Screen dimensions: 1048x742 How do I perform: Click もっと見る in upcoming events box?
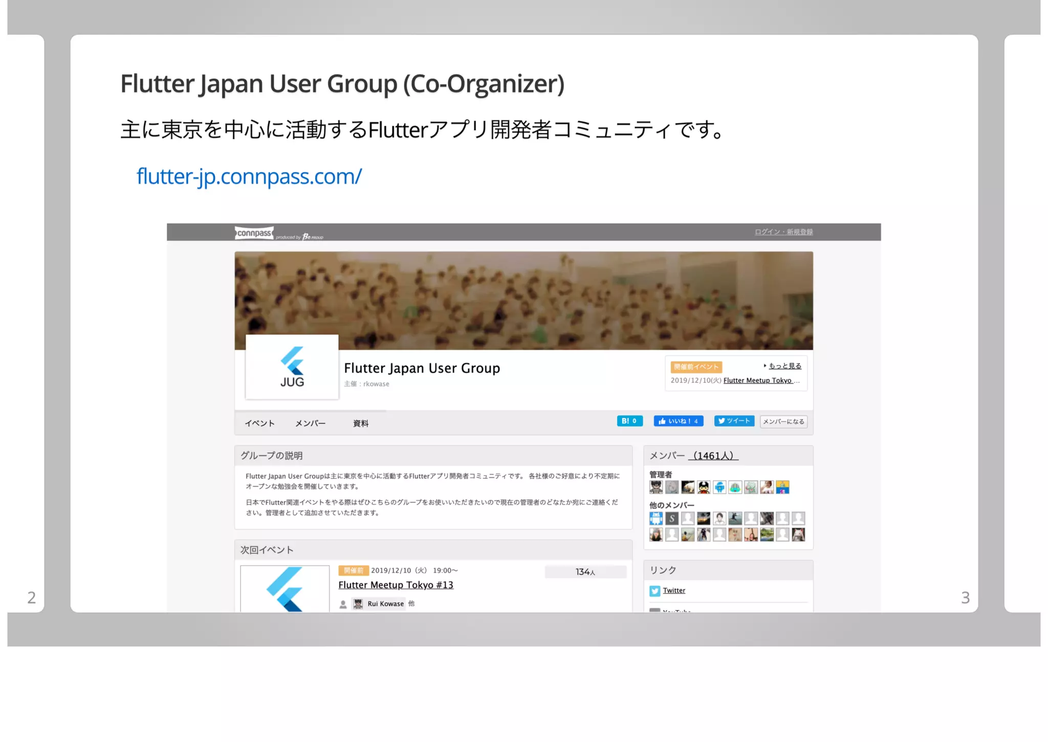784,366
